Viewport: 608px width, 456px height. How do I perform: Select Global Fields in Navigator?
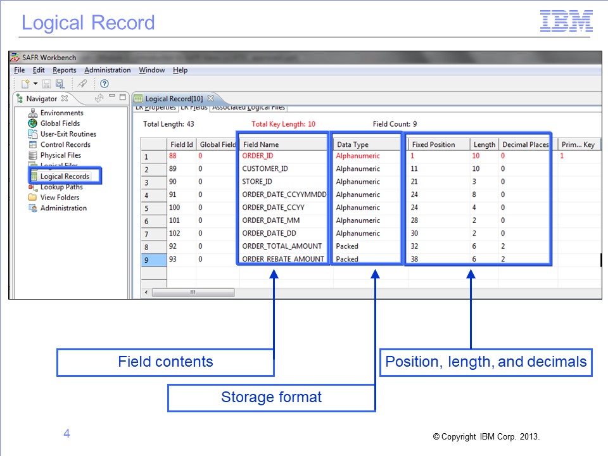[60, 123]
